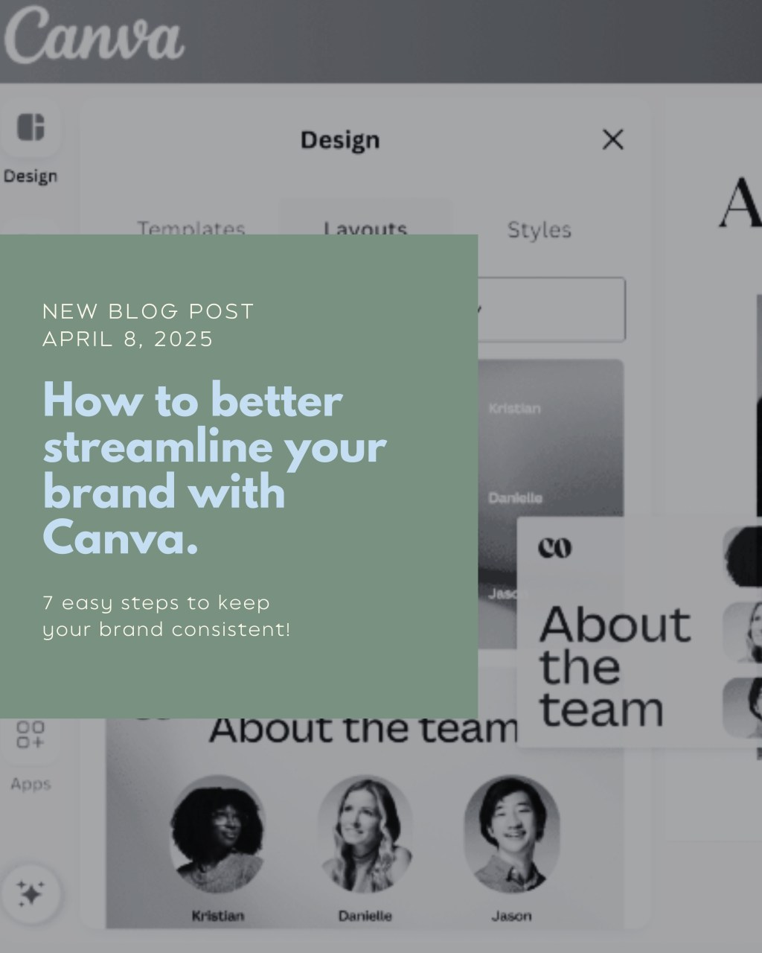The image size is (762, 953).
Task: Click the 'Design' panel title
Action: (340, 140)
